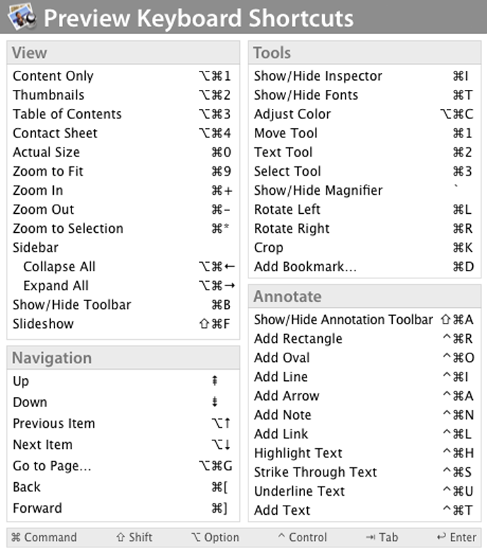The height and width of the screenshot is (553, 487).
Task: Choose the Expand All entry under Sidebar
Action: click(56, 286)
